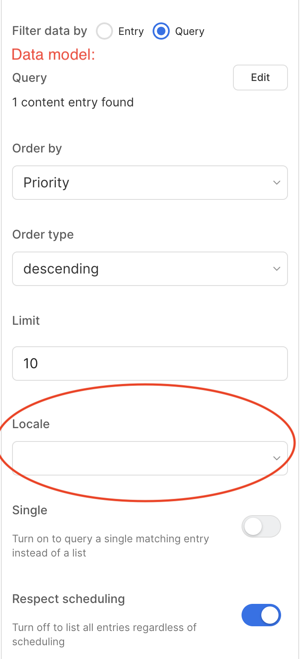Viewport: 300px width, 659px height.
Task: Click the "Locale" field label
Action: click(31, 424)
